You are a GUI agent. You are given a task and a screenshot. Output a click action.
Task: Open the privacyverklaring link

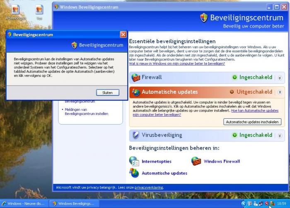(149, 187)
